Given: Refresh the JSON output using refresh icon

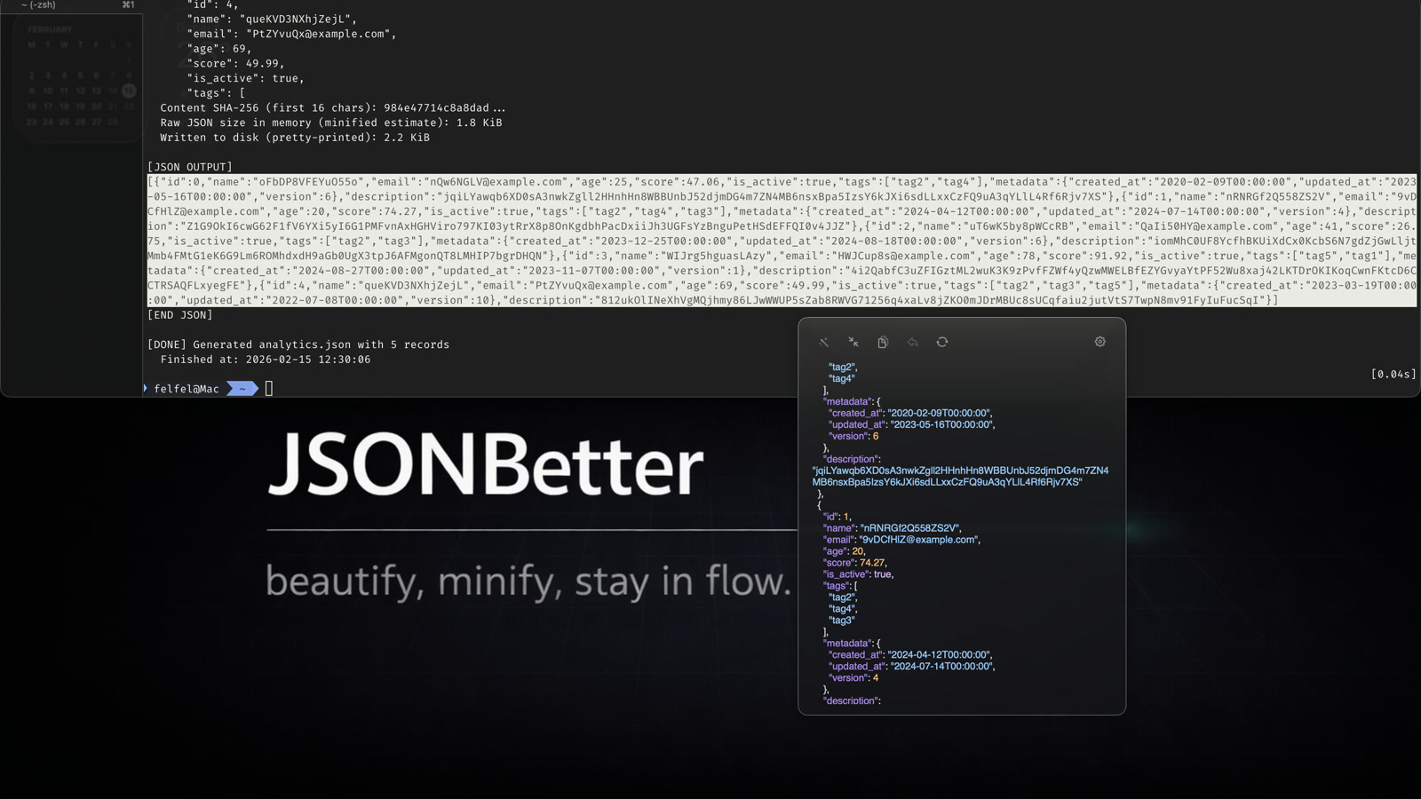Looking at the screenshot, I should pyautogui.click(x=941, y=342).
